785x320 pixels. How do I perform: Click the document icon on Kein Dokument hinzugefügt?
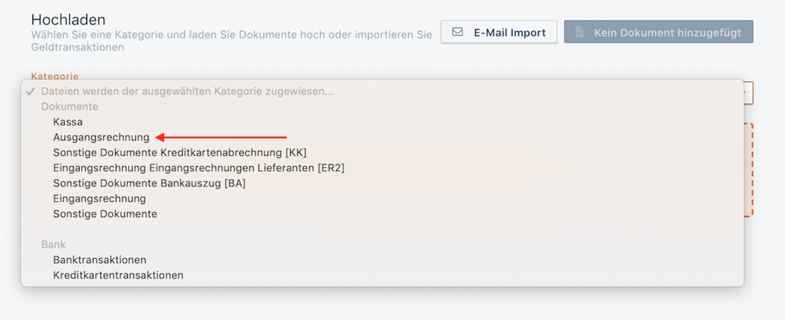click(x=580, y=32)
